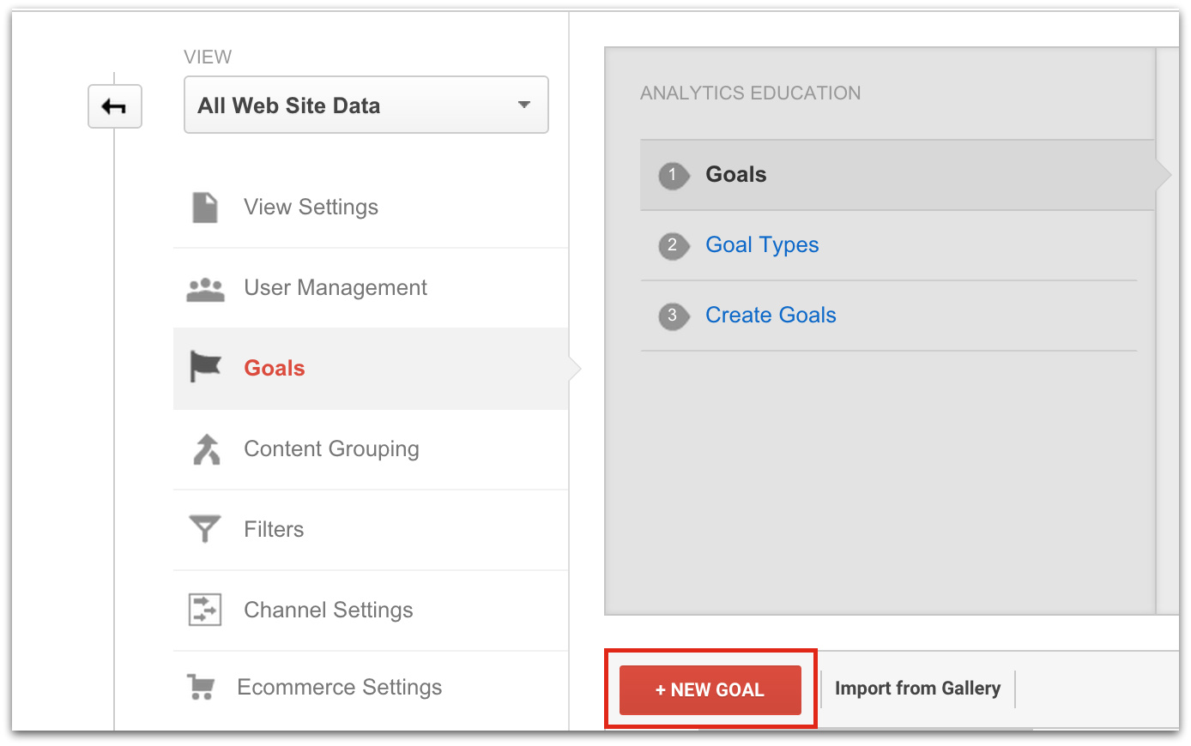
Task: Open the All Web Site Data dropdown
Action: pyautogui.click(x=366, y=105)
